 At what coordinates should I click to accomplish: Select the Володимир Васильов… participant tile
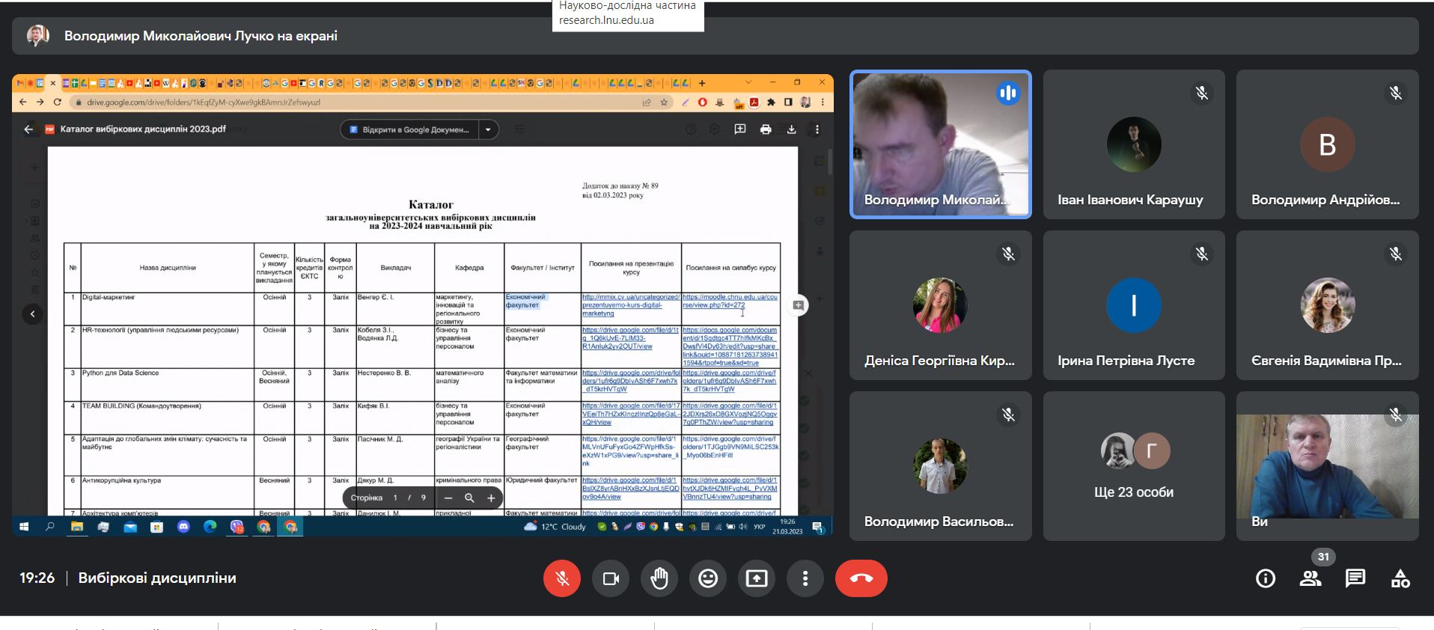click(x=941, y=466)
